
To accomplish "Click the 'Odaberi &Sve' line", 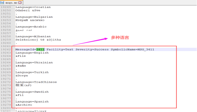I will tap(28, 10).
